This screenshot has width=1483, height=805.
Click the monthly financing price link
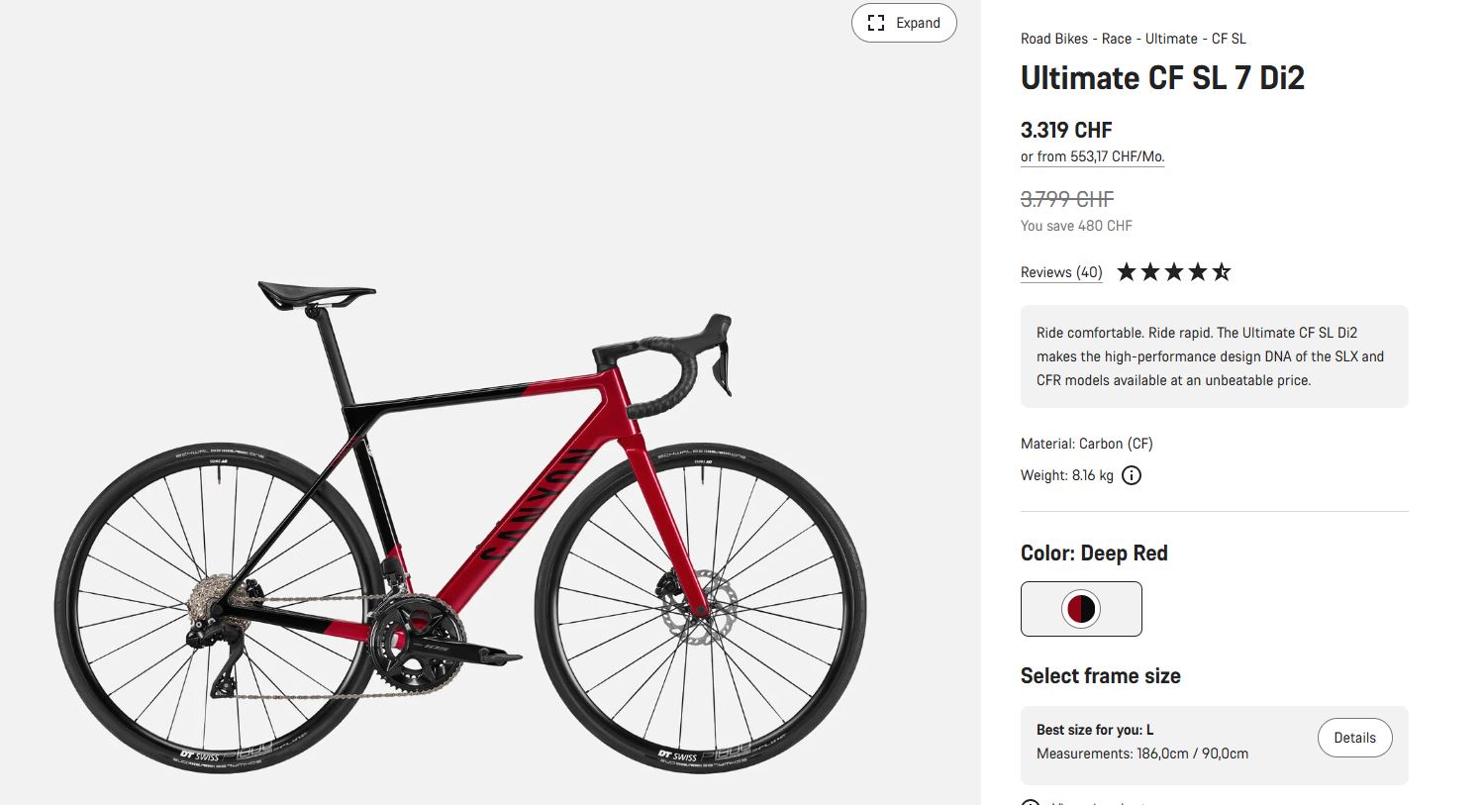pyautogui.click(x=1092, y=156)
